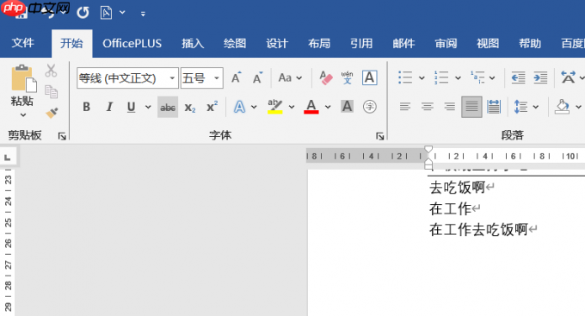Justify paragraph text

471,108
